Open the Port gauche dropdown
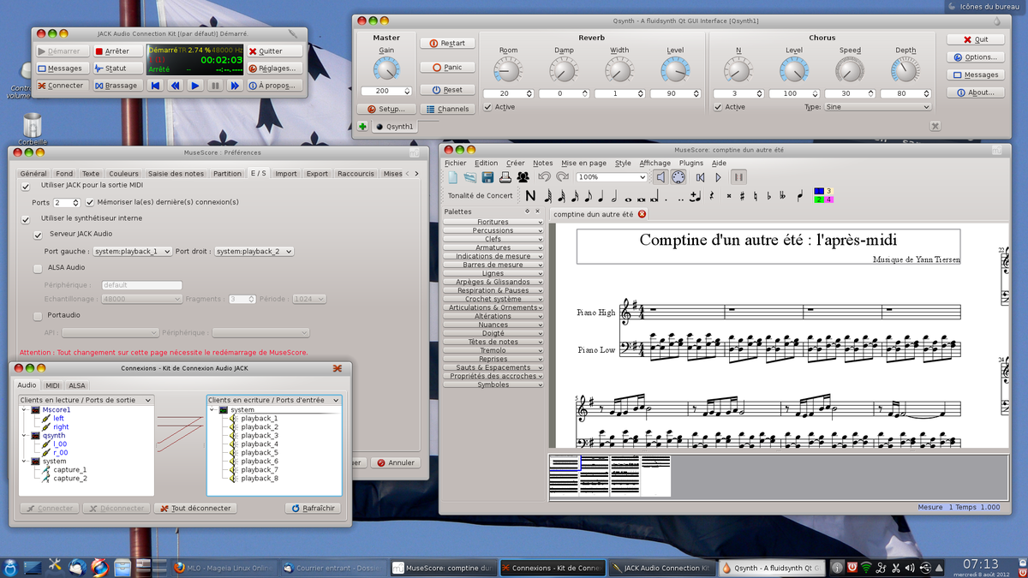This screenshot has height=578, width=1028. click(133, 251)
